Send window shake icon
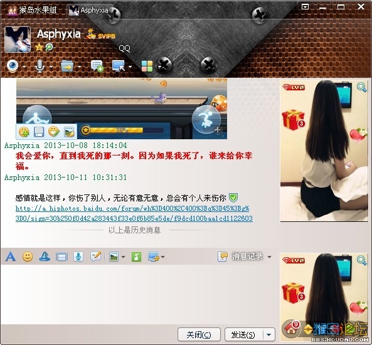The image size is (372, 345). click(61, 257)
